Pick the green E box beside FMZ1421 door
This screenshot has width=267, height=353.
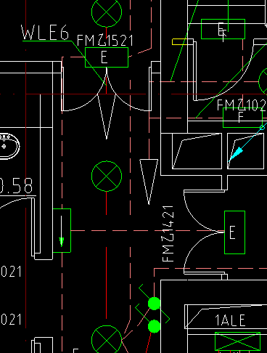(x=234, y=232)
